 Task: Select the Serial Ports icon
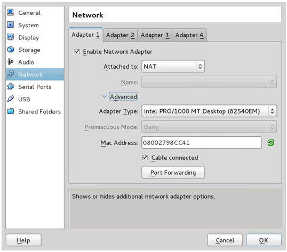coord(11,87)
